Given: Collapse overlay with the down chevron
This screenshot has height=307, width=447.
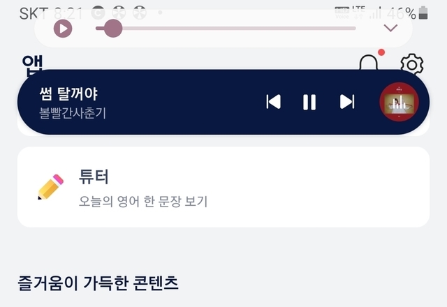Looking at the screenshot, I should (x=390, y=28).
